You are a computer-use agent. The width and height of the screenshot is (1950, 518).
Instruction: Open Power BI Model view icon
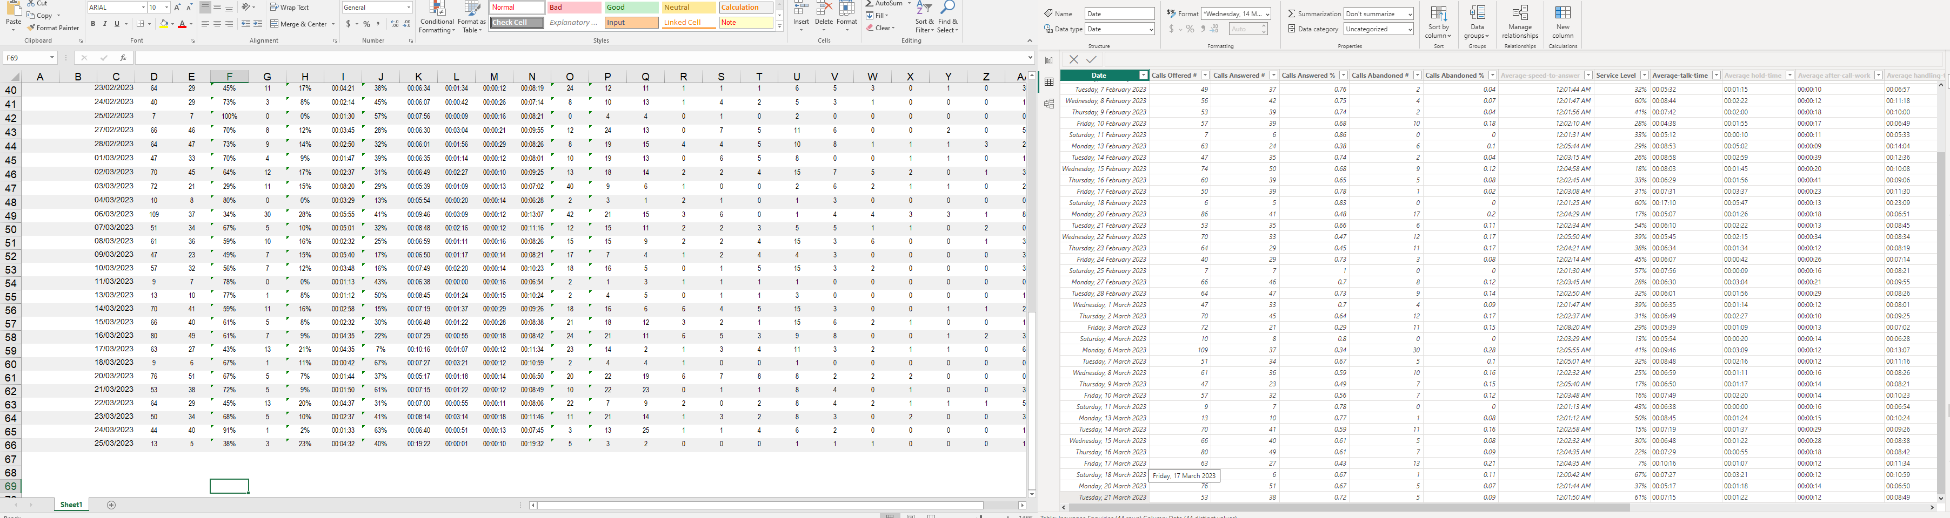pos(1049,104)
